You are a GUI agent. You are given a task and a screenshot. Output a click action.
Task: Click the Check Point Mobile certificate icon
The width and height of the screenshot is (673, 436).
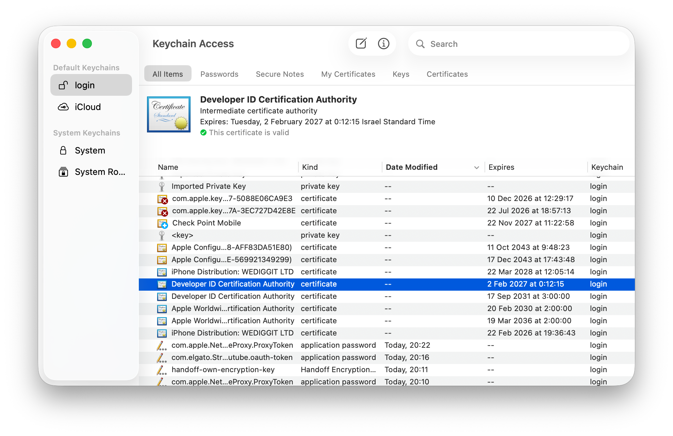tap(162, 223)
